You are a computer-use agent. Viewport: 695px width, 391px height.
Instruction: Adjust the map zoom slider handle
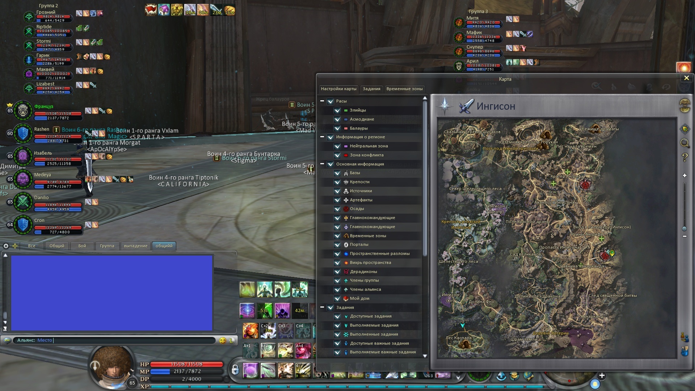click(684, 229)
